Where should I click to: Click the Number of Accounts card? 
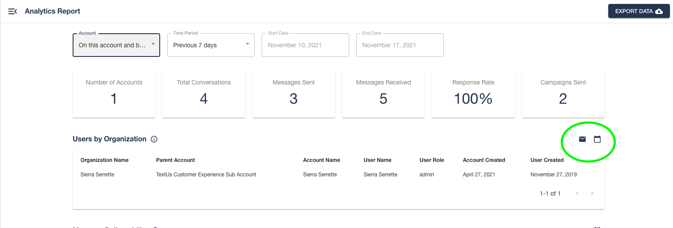[x=114, y=95]
